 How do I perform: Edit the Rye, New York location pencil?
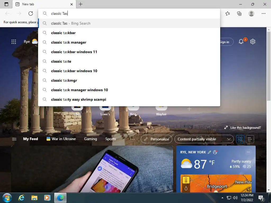click(209, 152)
